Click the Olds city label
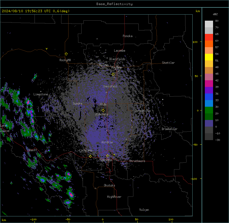 (x=103, y=104)
